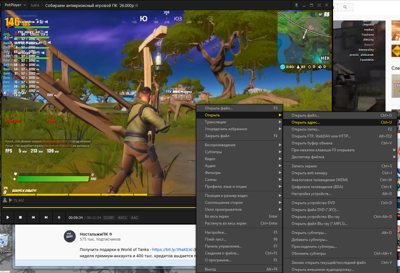Click the browser search magnifier icon
The height and width of the screenshot is (273, 400).
(x=345, y=7)
